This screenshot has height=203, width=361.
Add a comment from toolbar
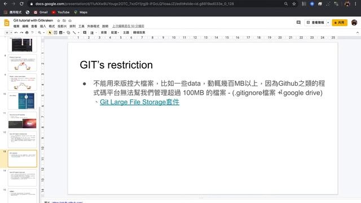coord(85,33)
